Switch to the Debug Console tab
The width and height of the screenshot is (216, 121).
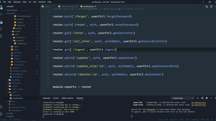point(67,98)
